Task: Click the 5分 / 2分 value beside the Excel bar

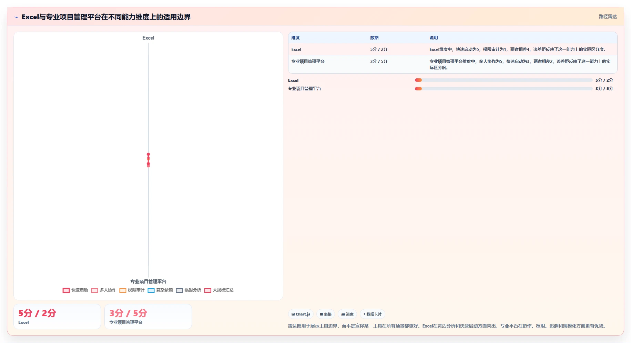Action: pyautogui.click(x=604, y=80)
